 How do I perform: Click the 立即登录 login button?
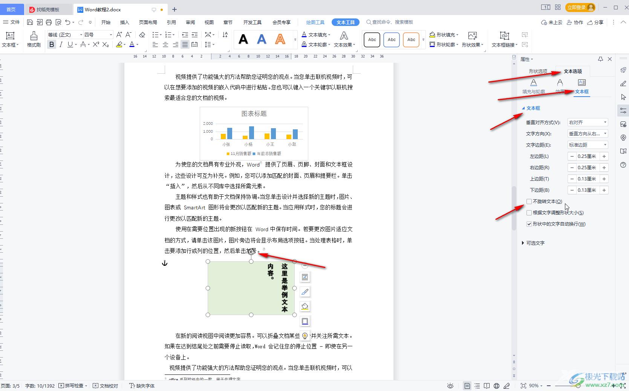tap(580, 7)
